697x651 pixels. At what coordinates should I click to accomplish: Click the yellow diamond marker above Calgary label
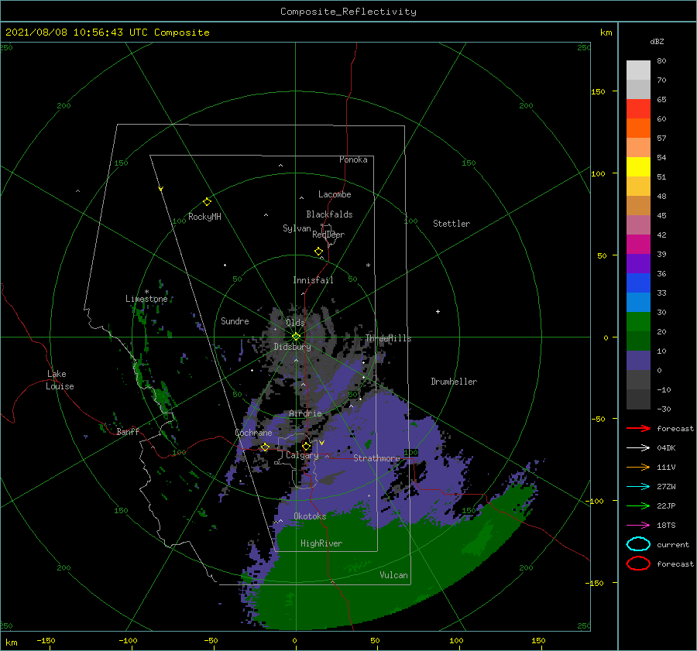[x=306, y=446]
